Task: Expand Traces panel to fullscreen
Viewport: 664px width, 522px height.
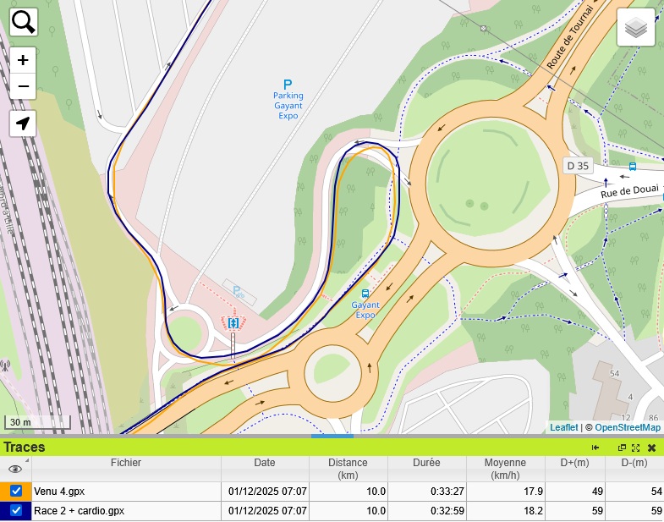Action: point(636,448)
